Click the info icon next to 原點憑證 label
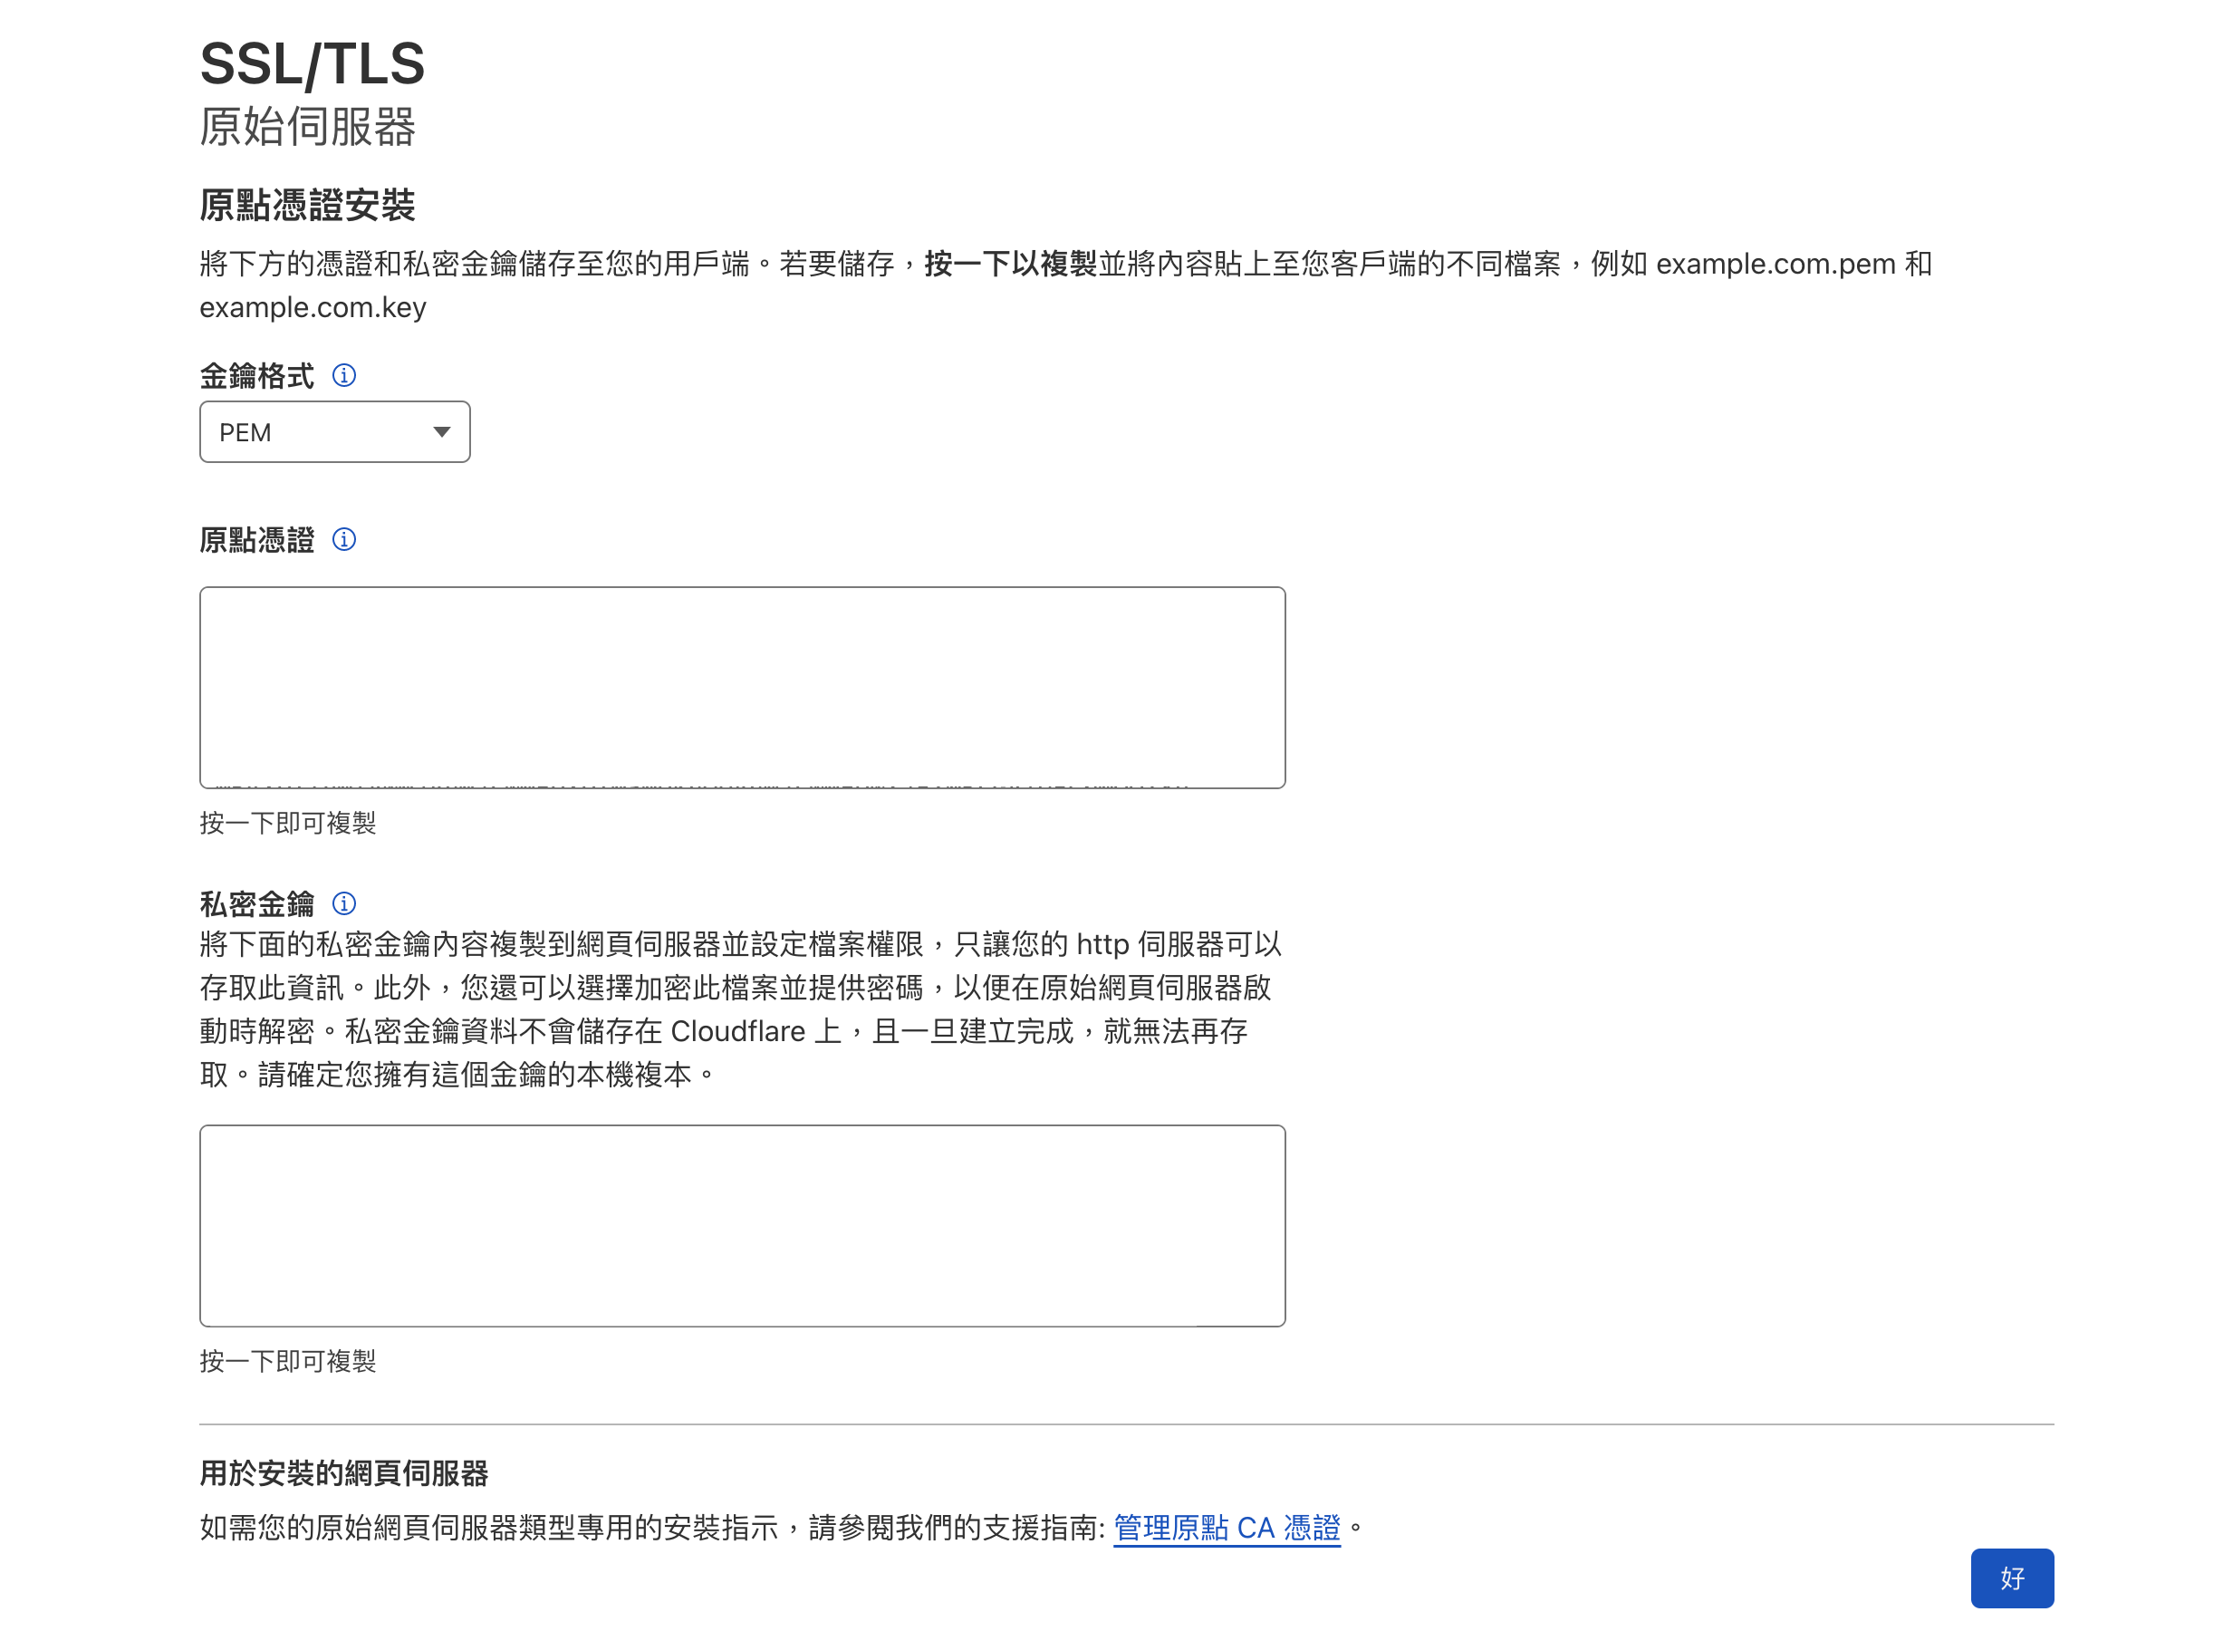2223x1631 pixels. (343, 539)
